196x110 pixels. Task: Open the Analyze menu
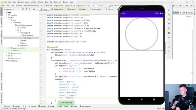(x=33, y=2)
